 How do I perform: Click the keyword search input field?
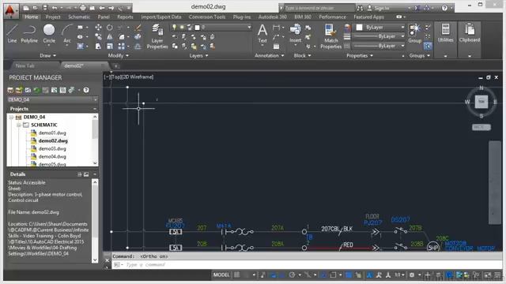tap(319, 8)
